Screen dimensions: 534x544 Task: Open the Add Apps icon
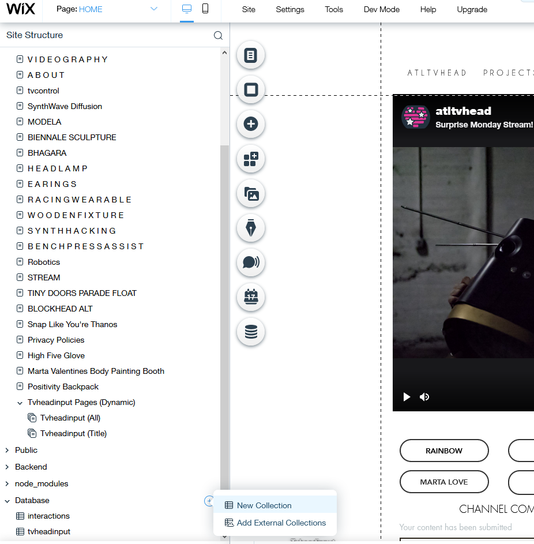[x=250, y=159]
